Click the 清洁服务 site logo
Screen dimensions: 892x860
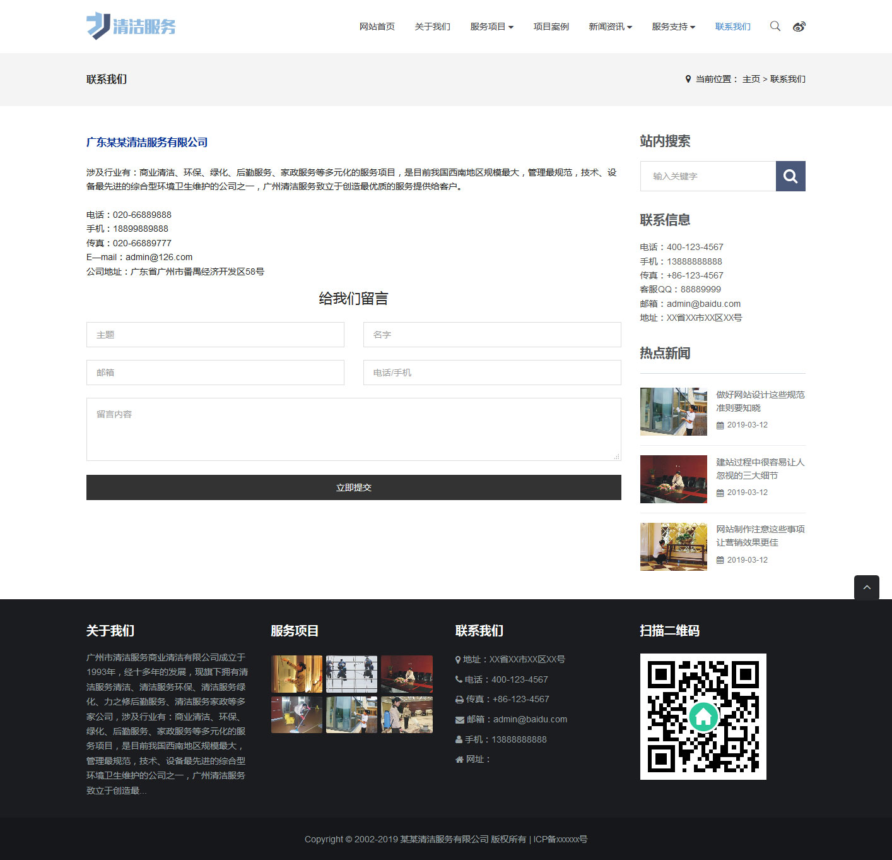[131, 26]
